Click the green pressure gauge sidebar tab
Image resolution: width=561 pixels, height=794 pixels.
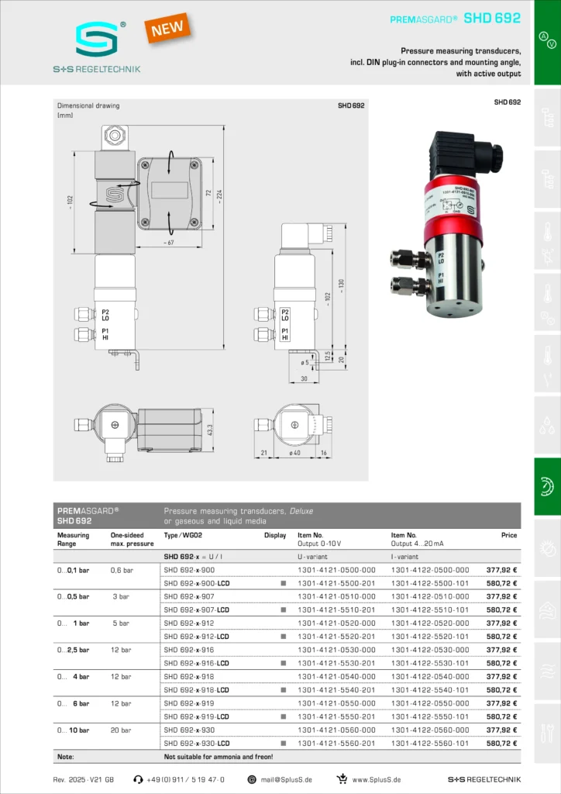[548, 486]
